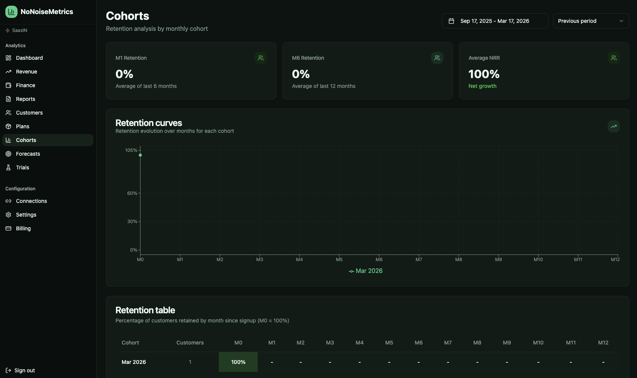Click the Finance wallet icon
The height and width of the screenshot is (378, 637).
click(8, 85)
